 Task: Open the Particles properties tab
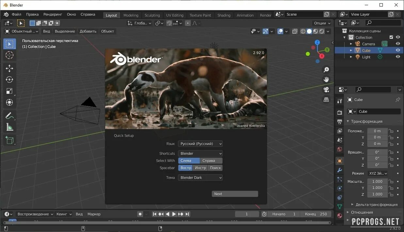(340, 179)
